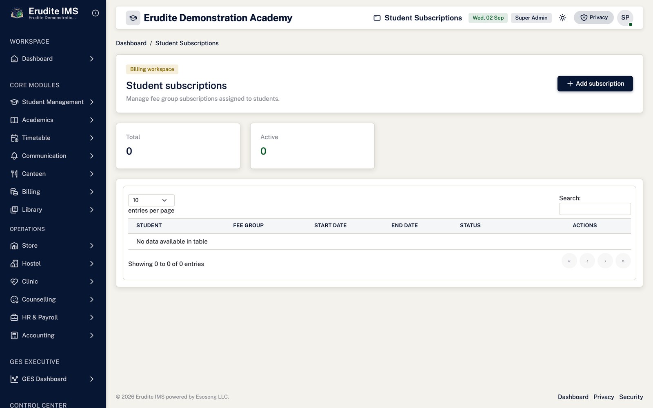The width and height of the screenshot is (653, 408).
Task: Toggle the sidebar collapse circle icon
Action: pos(96,13)
